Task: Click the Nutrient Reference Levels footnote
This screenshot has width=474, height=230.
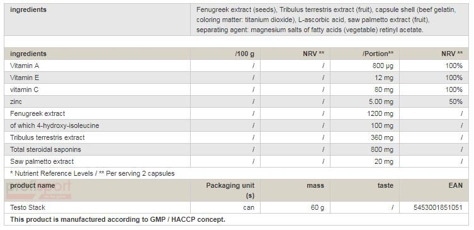Action: (x=92, y=174)
